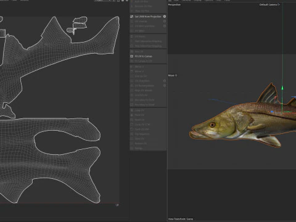
Task: Open Set UVW from Projection settings gear
Action: pyautogui.click(x=165, y=17)
